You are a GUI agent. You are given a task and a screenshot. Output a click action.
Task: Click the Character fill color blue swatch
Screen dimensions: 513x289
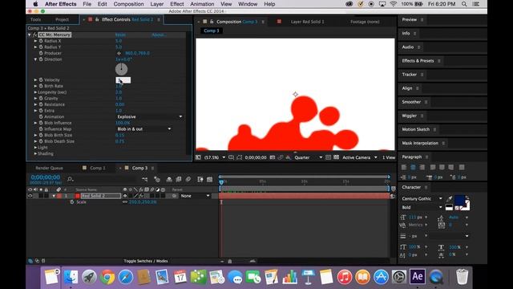[x=459, y=200]
